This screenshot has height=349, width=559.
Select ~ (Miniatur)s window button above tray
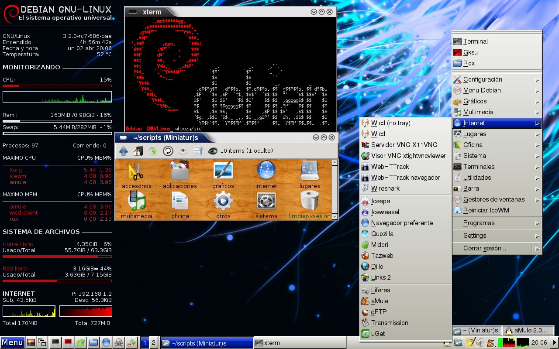click(477, 330)
